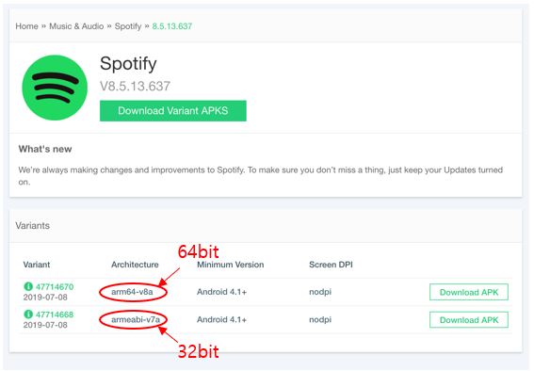534x371 pixels.
Task: Click the Architecture column header
Action: [x=135, y=265]
